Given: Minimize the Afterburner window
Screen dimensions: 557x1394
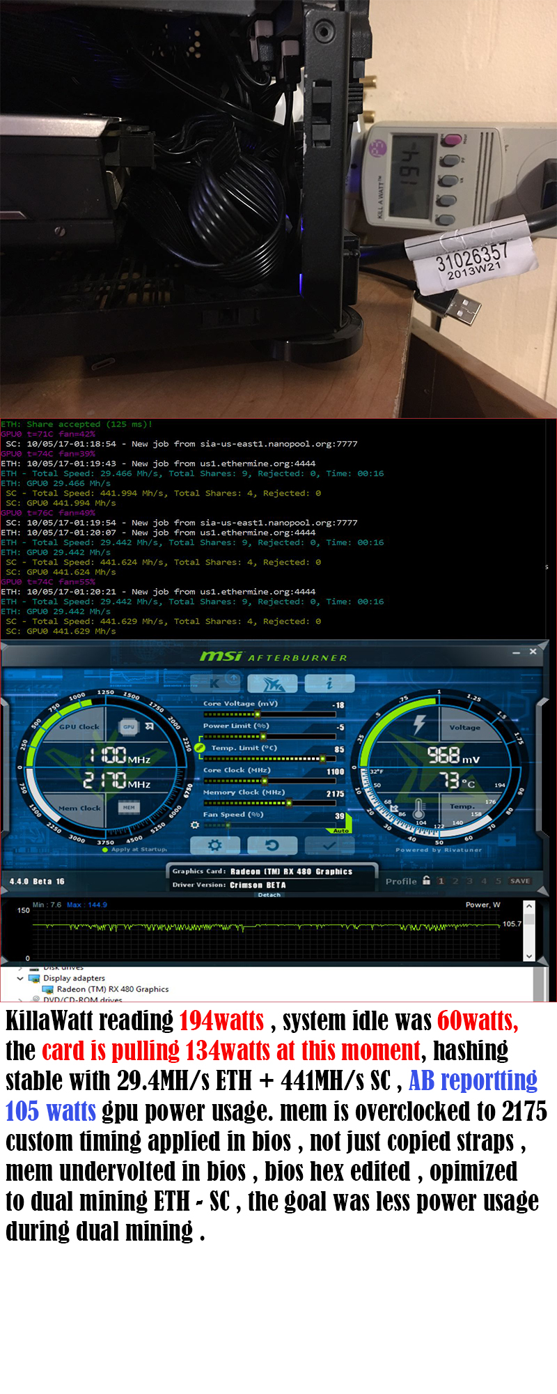Looking at the screenshot, I should pos(516,652).
